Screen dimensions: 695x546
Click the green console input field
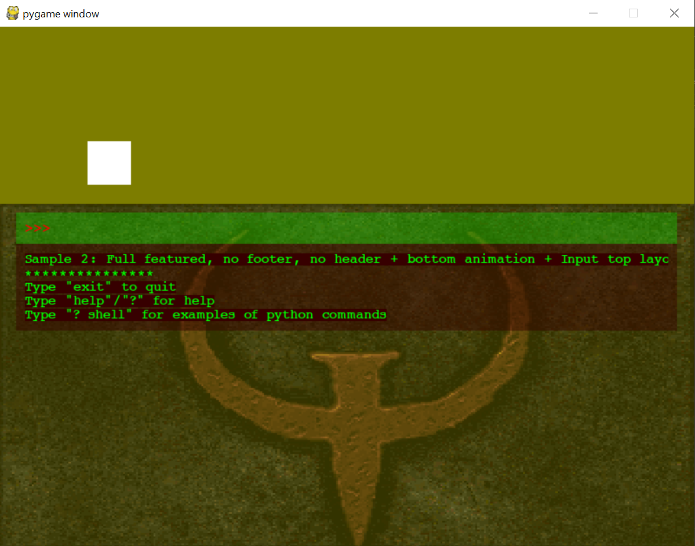pyautogui.click(x=347, y=228)
